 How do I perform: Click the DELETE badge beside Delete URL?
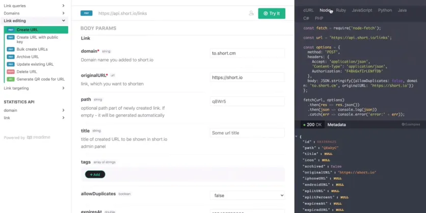10,72
